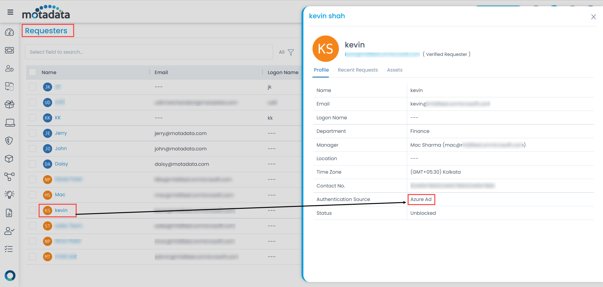Open the Dashboard gauge icon in sidebar
Image resolution: width=603 pixels, height=287 pixels.
[9, 32]
